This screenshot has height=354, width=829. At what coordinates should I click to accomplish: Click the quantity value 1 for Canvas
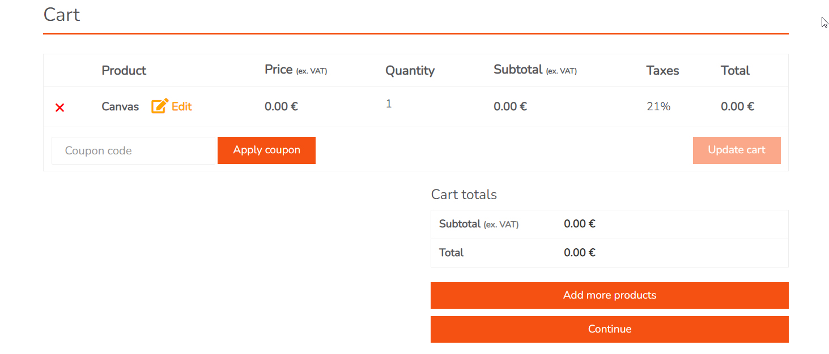tap(389, 104)
